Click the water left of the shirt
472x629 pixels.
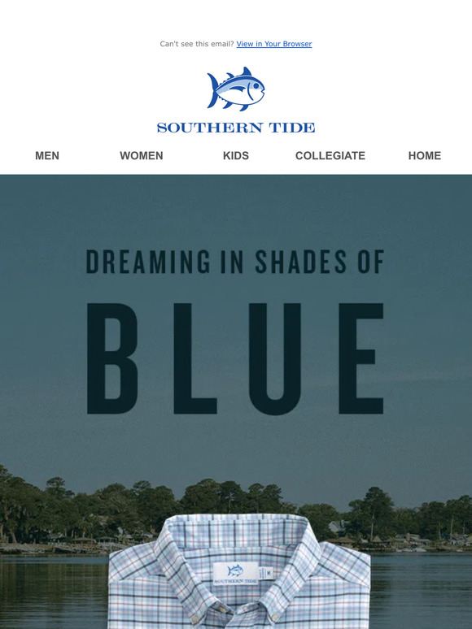54,592
